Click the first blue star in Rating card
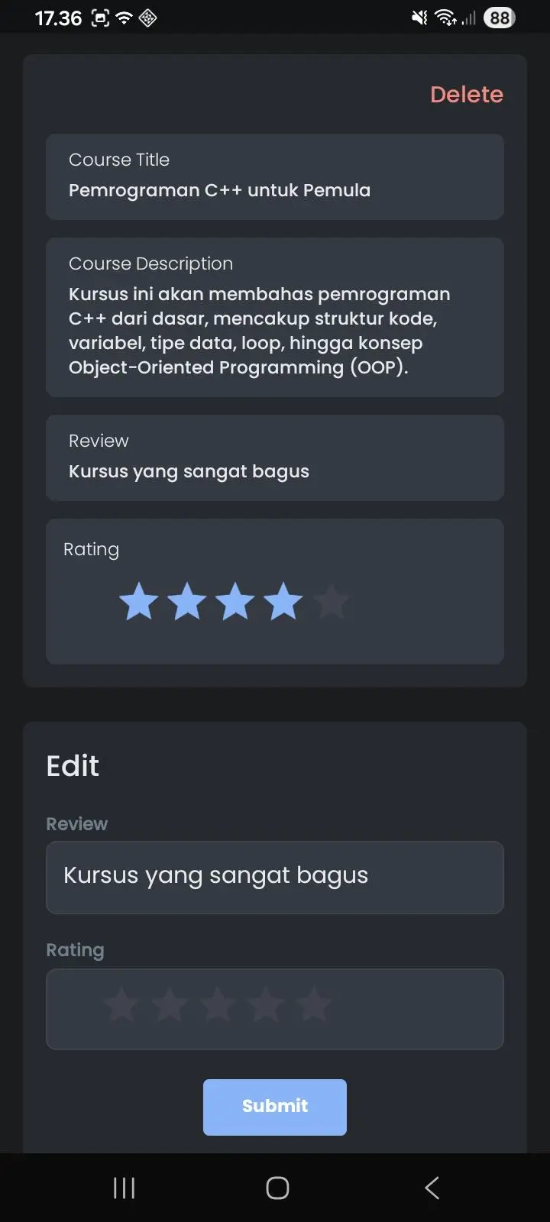 (139, 601)
